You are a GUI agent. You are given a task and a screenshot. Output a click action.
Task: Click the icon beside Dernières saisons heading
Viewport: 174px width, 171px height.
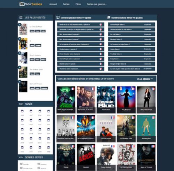pos(109,17)
